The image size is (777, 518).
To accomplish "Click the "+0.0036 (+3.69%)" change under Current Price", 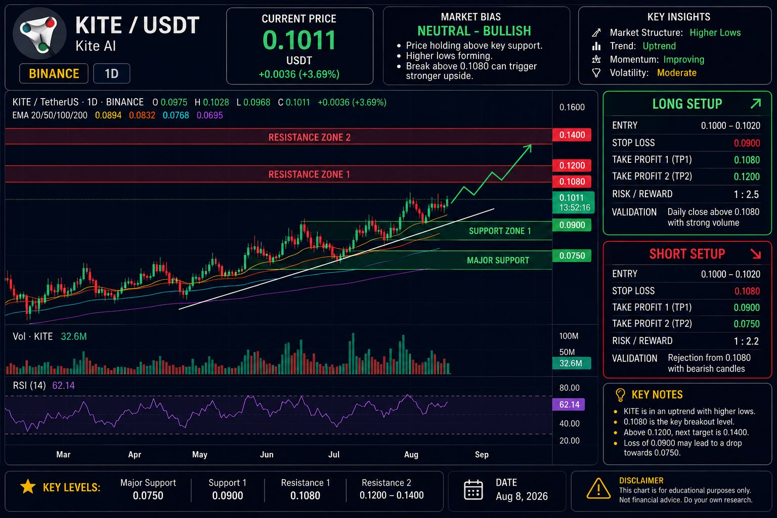I will [x=299, y=74].
